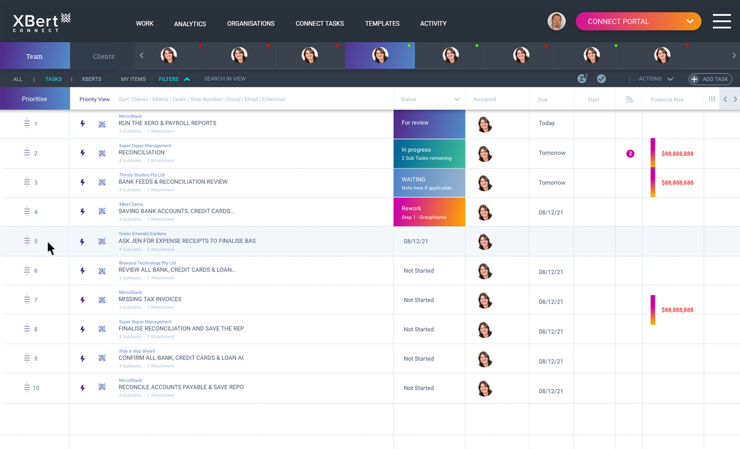
Task: Click the mark-complete checkmark icon
Action: click(601, 78)
